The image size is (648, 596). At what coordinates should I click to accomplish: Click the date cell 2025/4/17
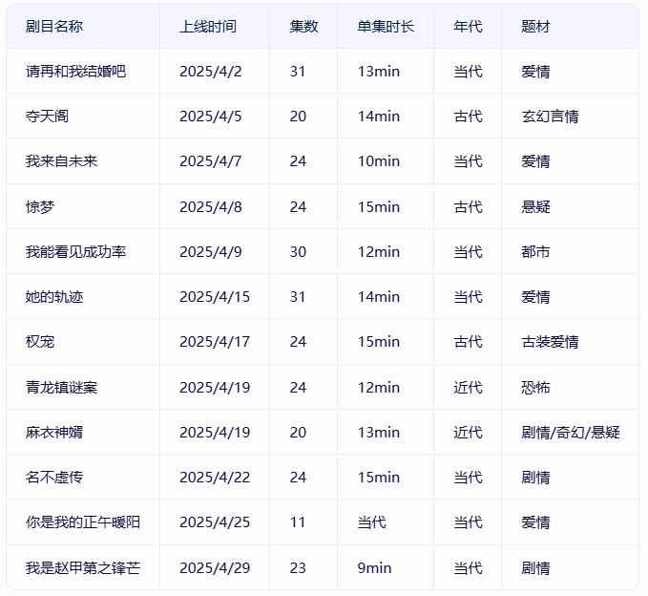215,342
